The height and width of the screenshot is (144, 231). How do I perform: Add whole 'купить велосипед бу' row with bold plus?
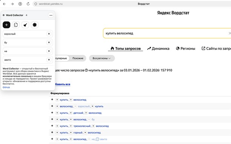point(52,119)
